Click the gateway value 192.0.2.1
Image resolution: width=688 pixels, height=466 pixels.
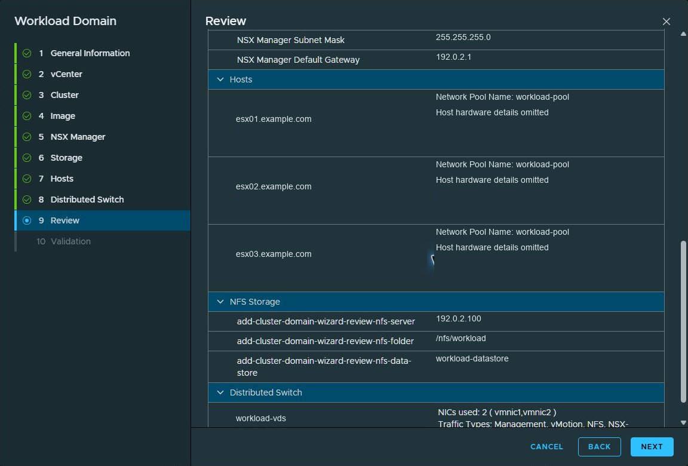[x=453, y=57]
